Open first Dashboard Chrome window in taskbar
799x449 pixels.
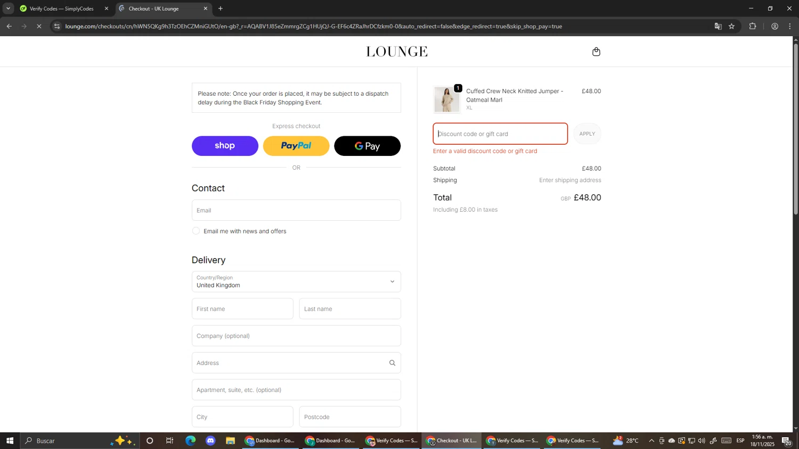point(270,440)
